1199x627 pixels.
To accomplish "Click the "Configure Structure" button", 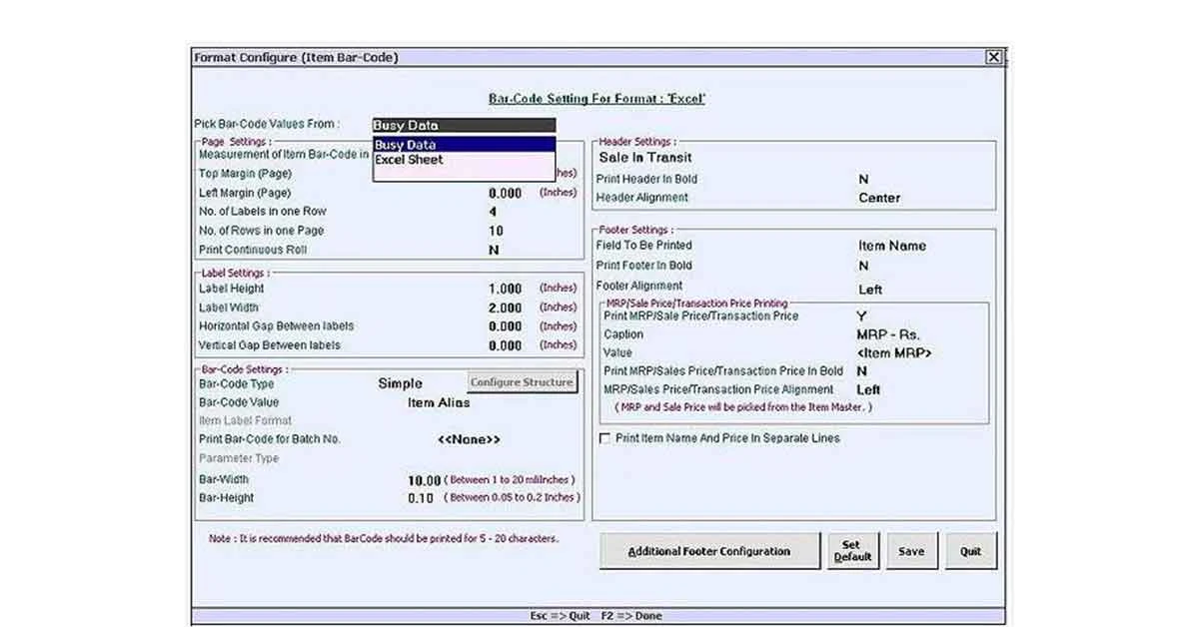I will (x=522, y=381).
